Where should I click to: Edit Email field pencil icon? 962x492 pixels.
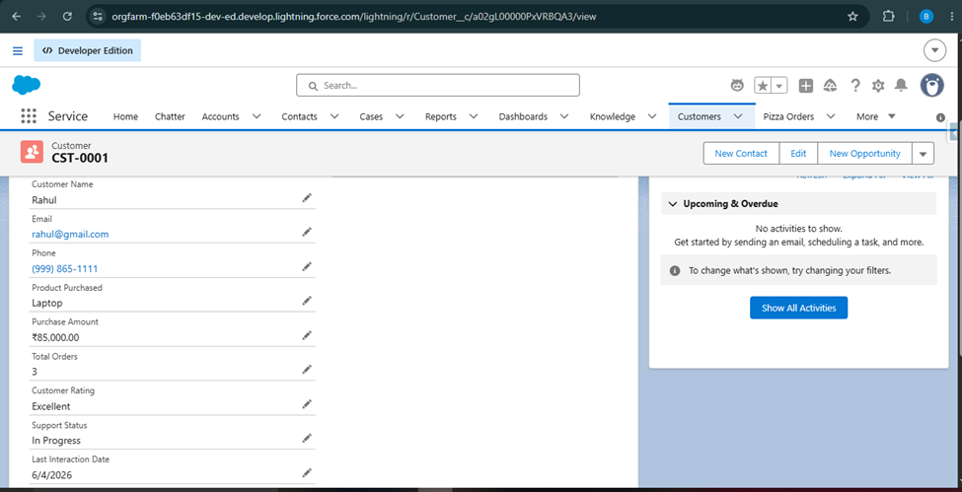[x=307, y=232]
